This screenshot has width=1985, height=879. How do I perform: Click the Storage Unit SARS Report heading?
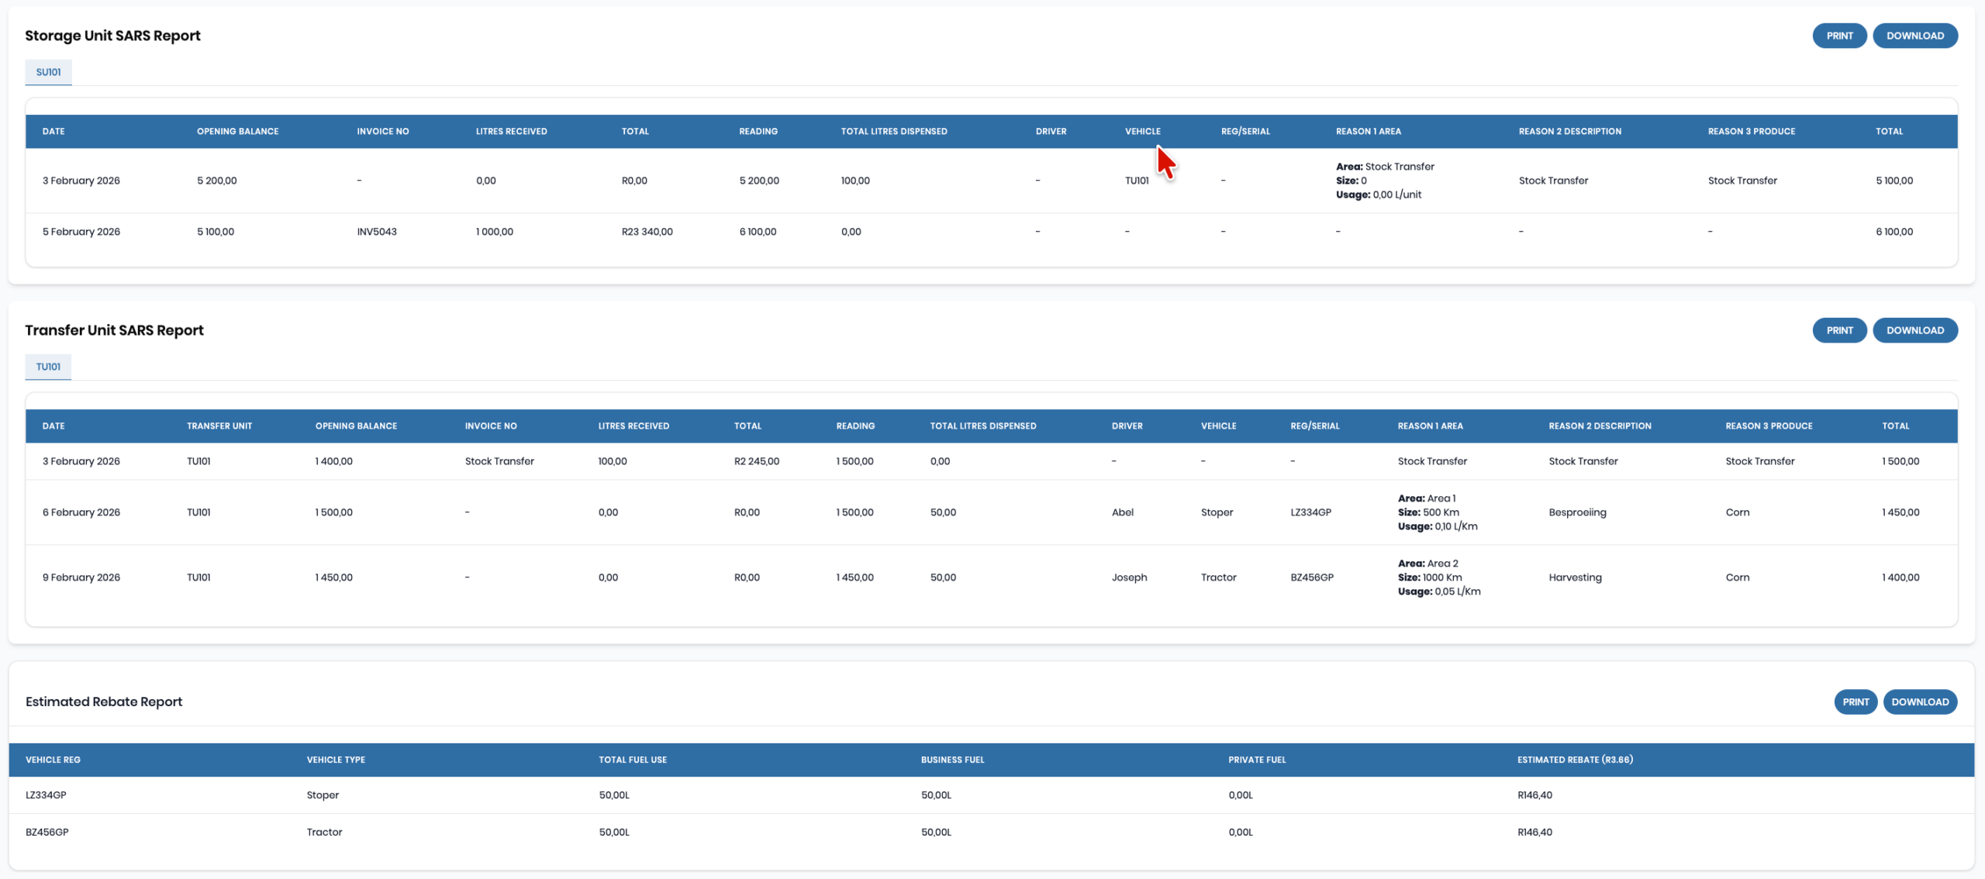112,36
